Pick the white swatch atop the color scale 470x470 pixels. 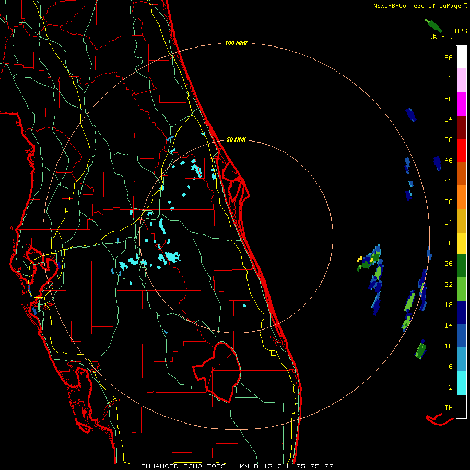coord(461,57)
